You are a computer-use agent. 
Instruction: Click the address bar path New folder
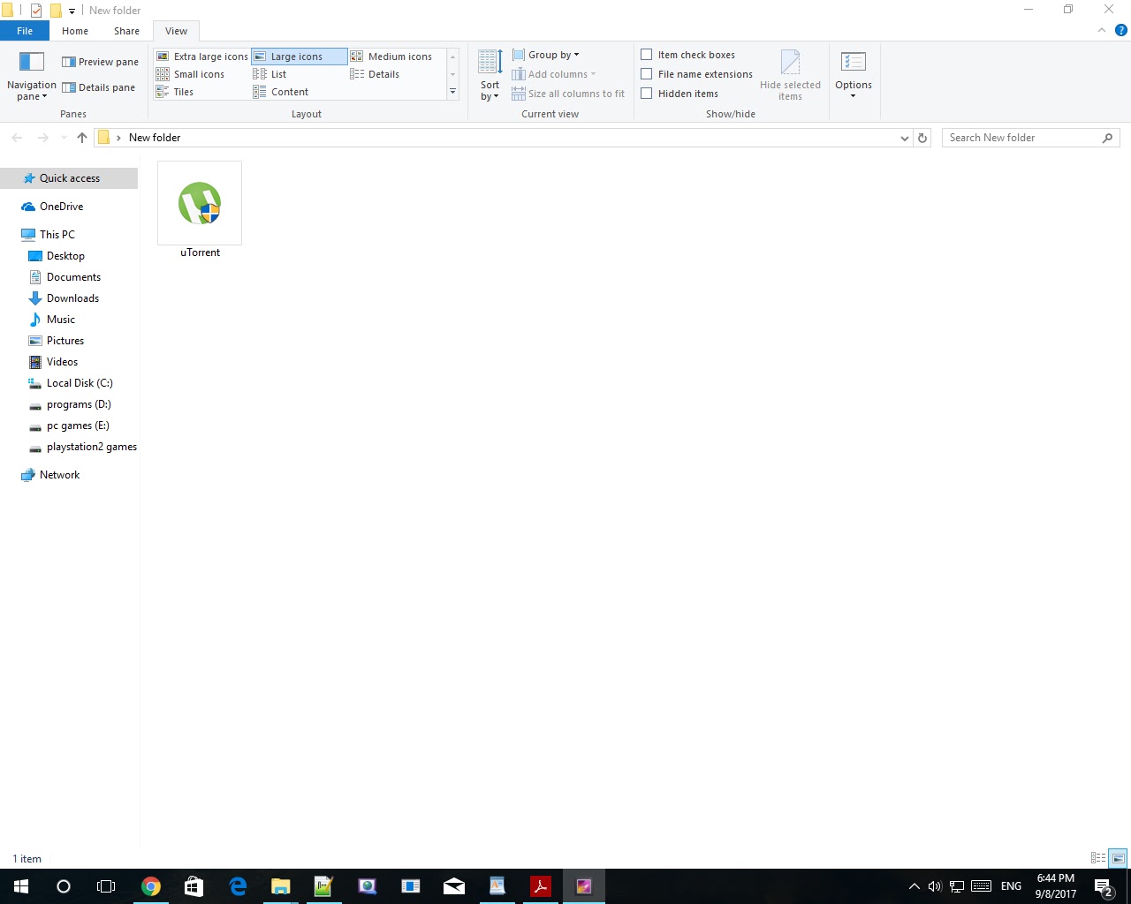[x=155, y=138]
